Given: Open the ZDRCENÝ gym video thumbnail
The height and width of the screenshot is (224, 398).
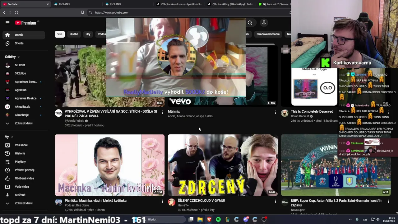Looking at the screenshot, I should 223,165.
